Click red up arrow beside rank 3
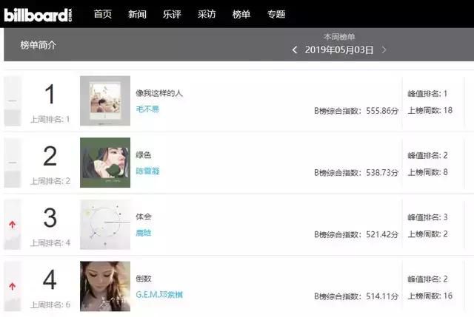The width and height of the screenshot is (474, 317). (x=12, y=225)
